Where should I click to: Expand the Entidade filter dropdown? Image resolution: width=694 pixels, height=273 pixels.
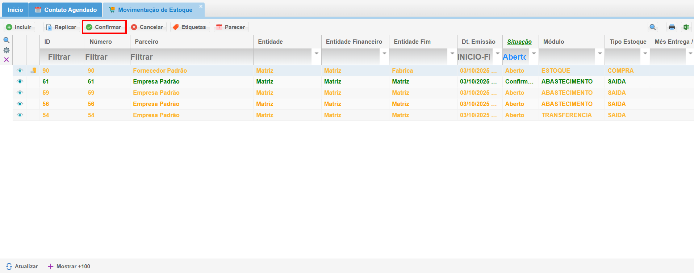pyautogui.click(x=316, y=54)
